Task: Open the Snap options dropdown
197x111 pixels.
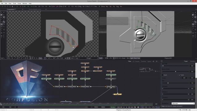Action: [41, 58]
